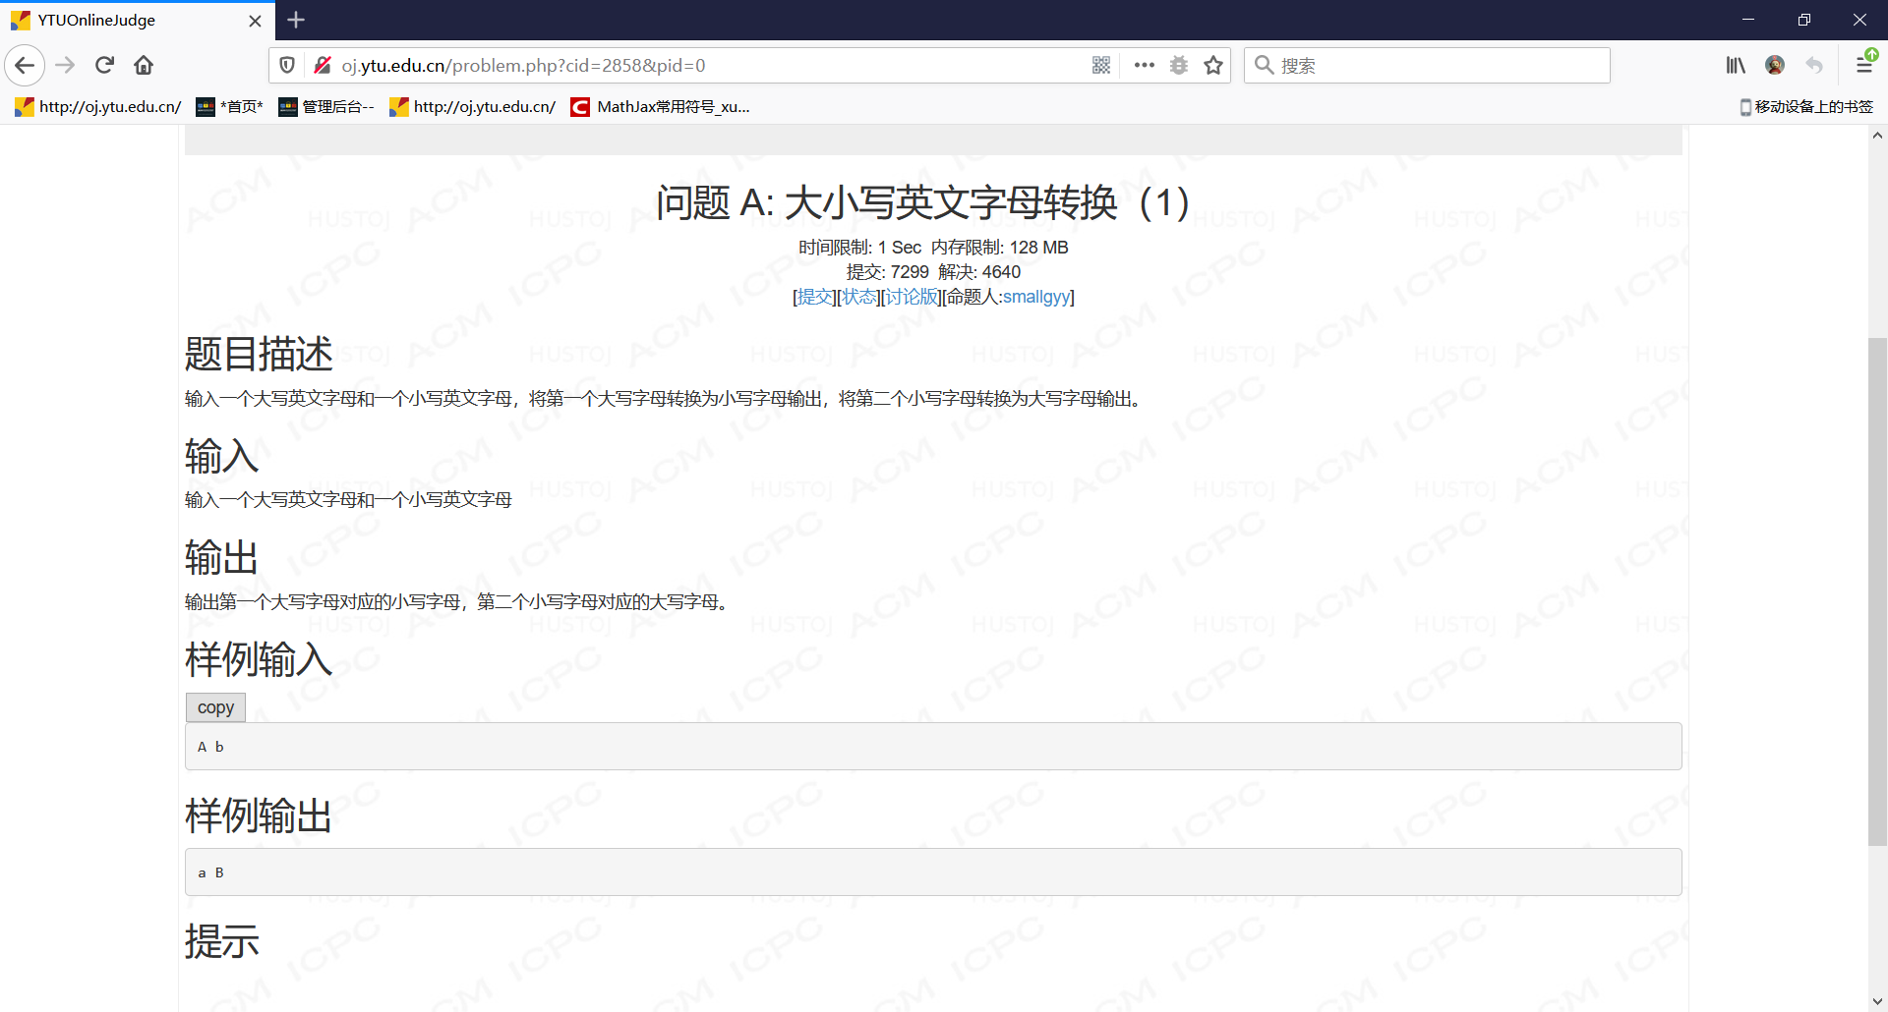Screen dimensions: 1888x1012
Task: Restore down the browser window
Action: [1804, 20]
